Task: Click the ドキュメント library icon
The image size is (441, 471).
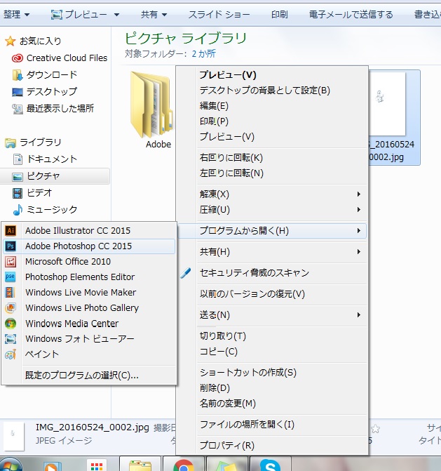Action: click(18, 159)
